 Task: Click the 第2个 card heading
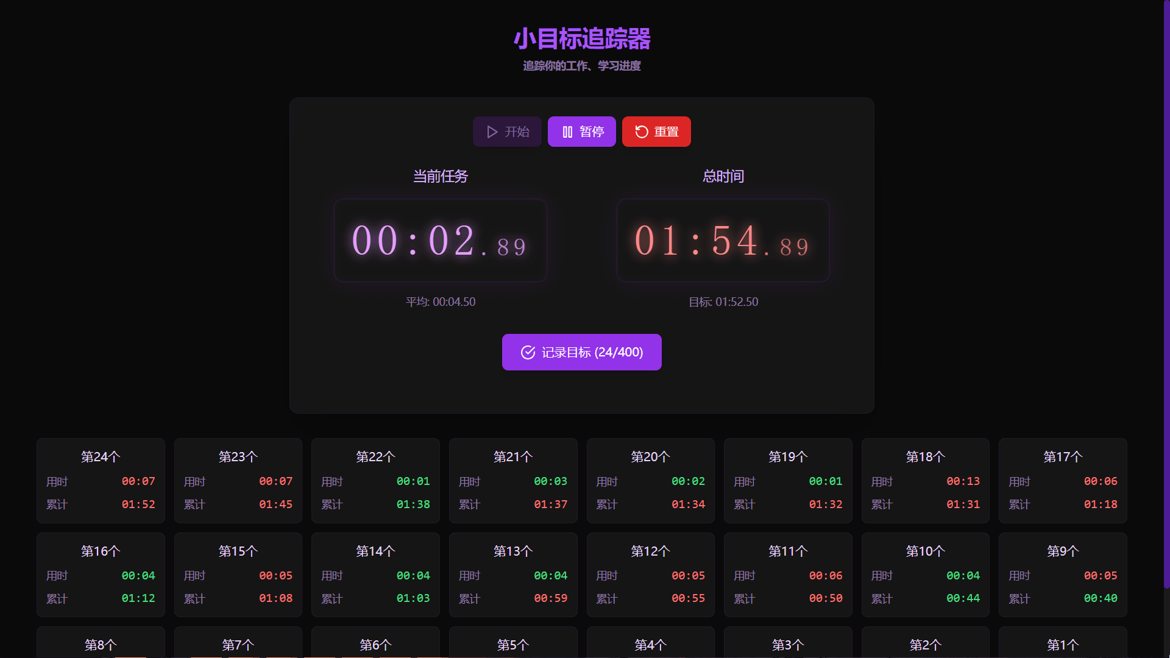coord(925,645)
